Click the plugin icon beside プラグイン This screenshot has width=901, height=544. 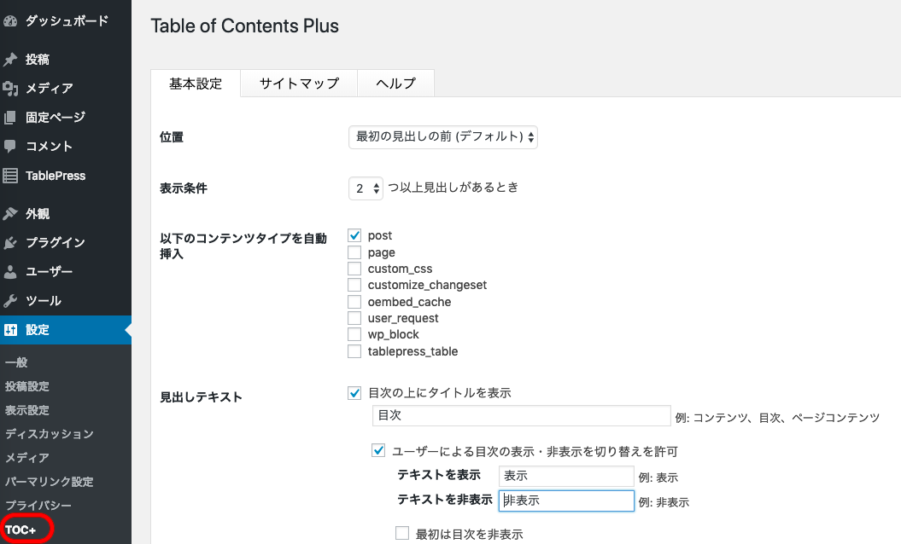click(x=10, y=243)
